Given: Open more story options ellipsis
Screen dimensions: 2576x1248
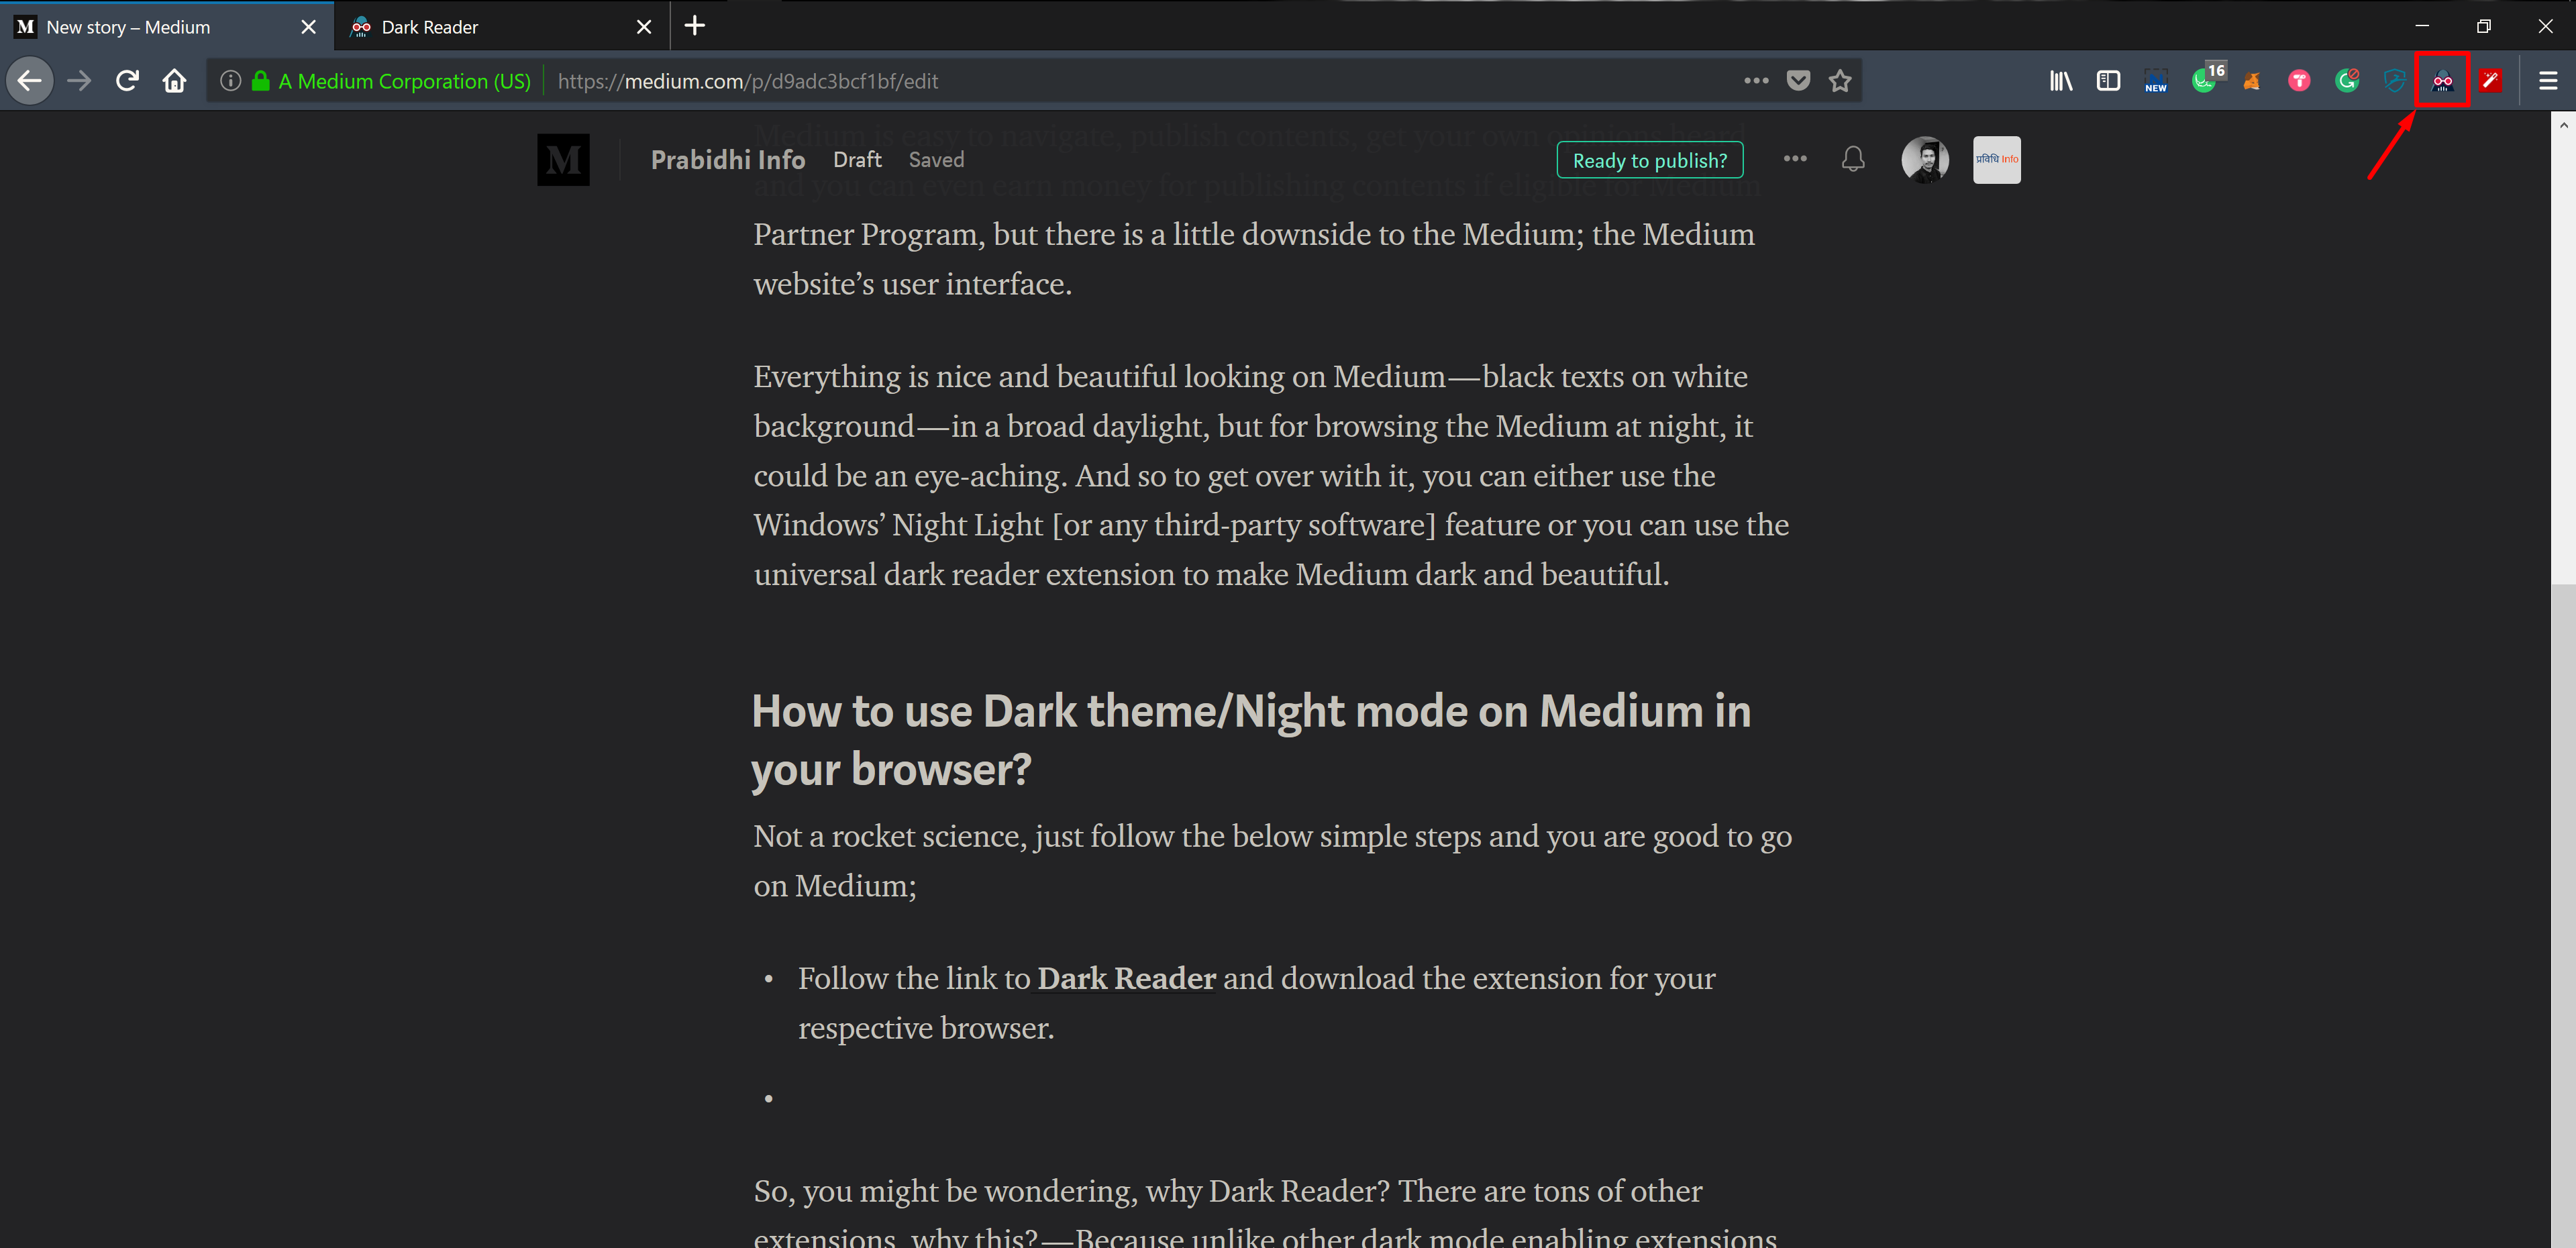Looking at the screenshot, I should pos(1795,159).
